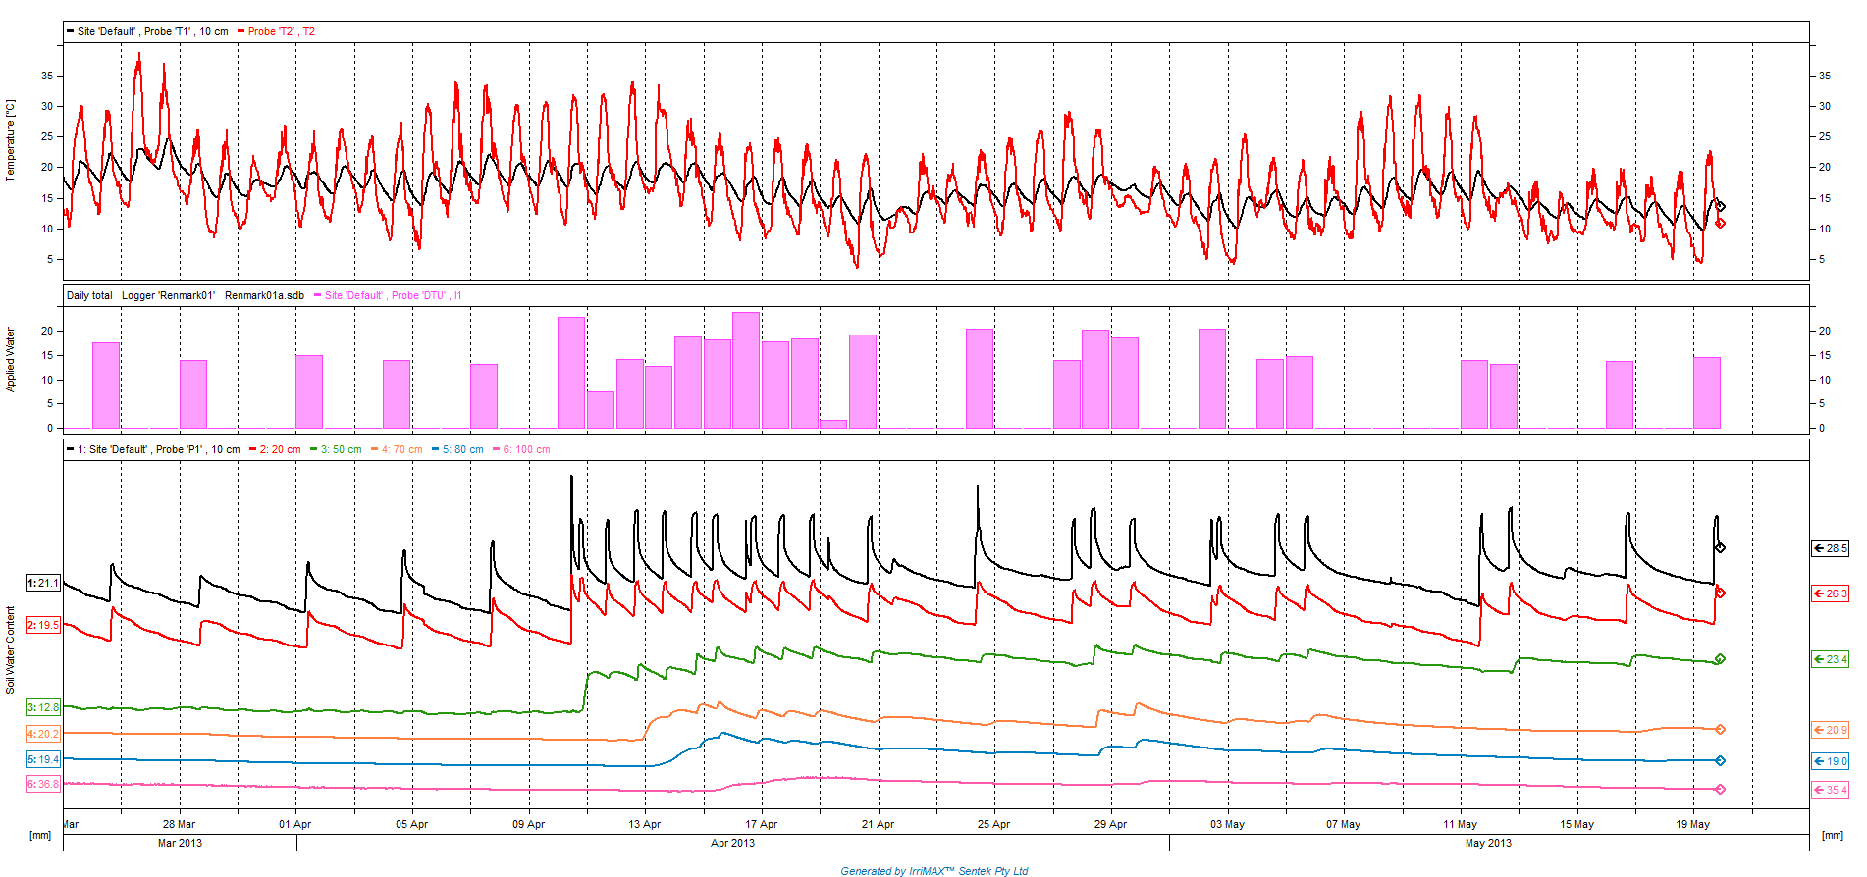The width and height of the screenshot is (1867, 877).
Task: Click the pink diamond marker ending the 100 cm line
Action: (1720, 789)
